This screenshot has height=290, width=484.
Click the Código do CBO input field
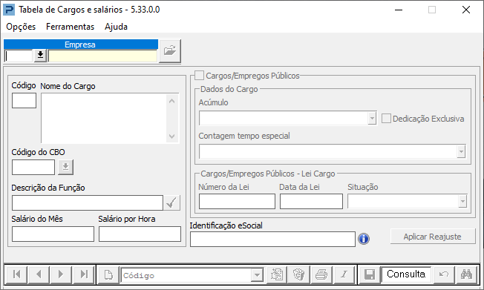click(x=33, y=167)
